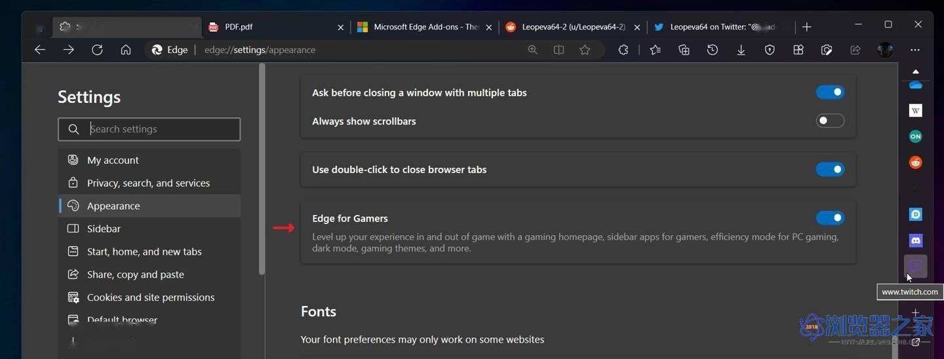Open the Sidebar settings section

click(149, 229)
